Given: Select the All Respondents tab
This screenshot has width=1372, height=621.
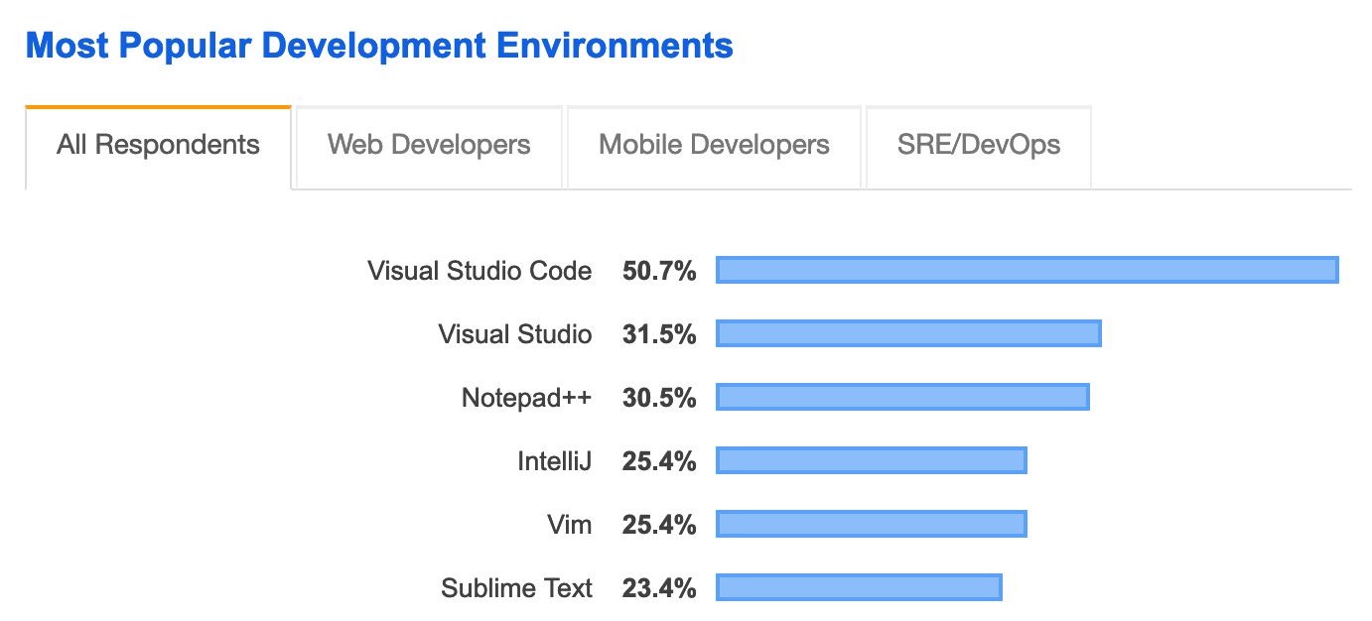Looking at the screenshot, I should (x=158, y=146).
